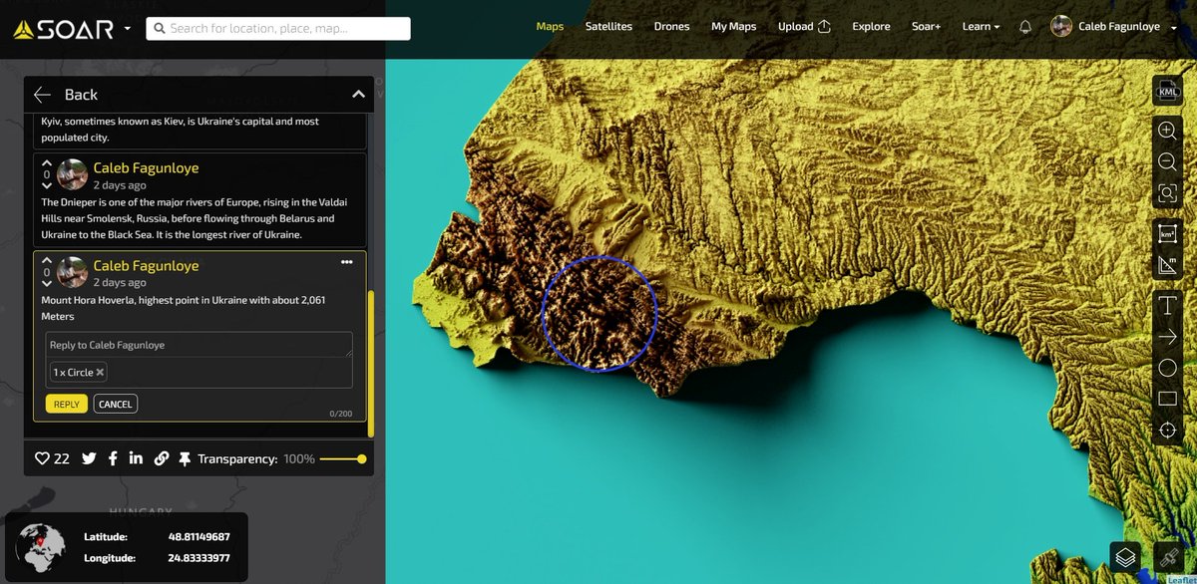The image size is (1197, 584).
Task: Open the Satellites menu item
Action: 608,27
